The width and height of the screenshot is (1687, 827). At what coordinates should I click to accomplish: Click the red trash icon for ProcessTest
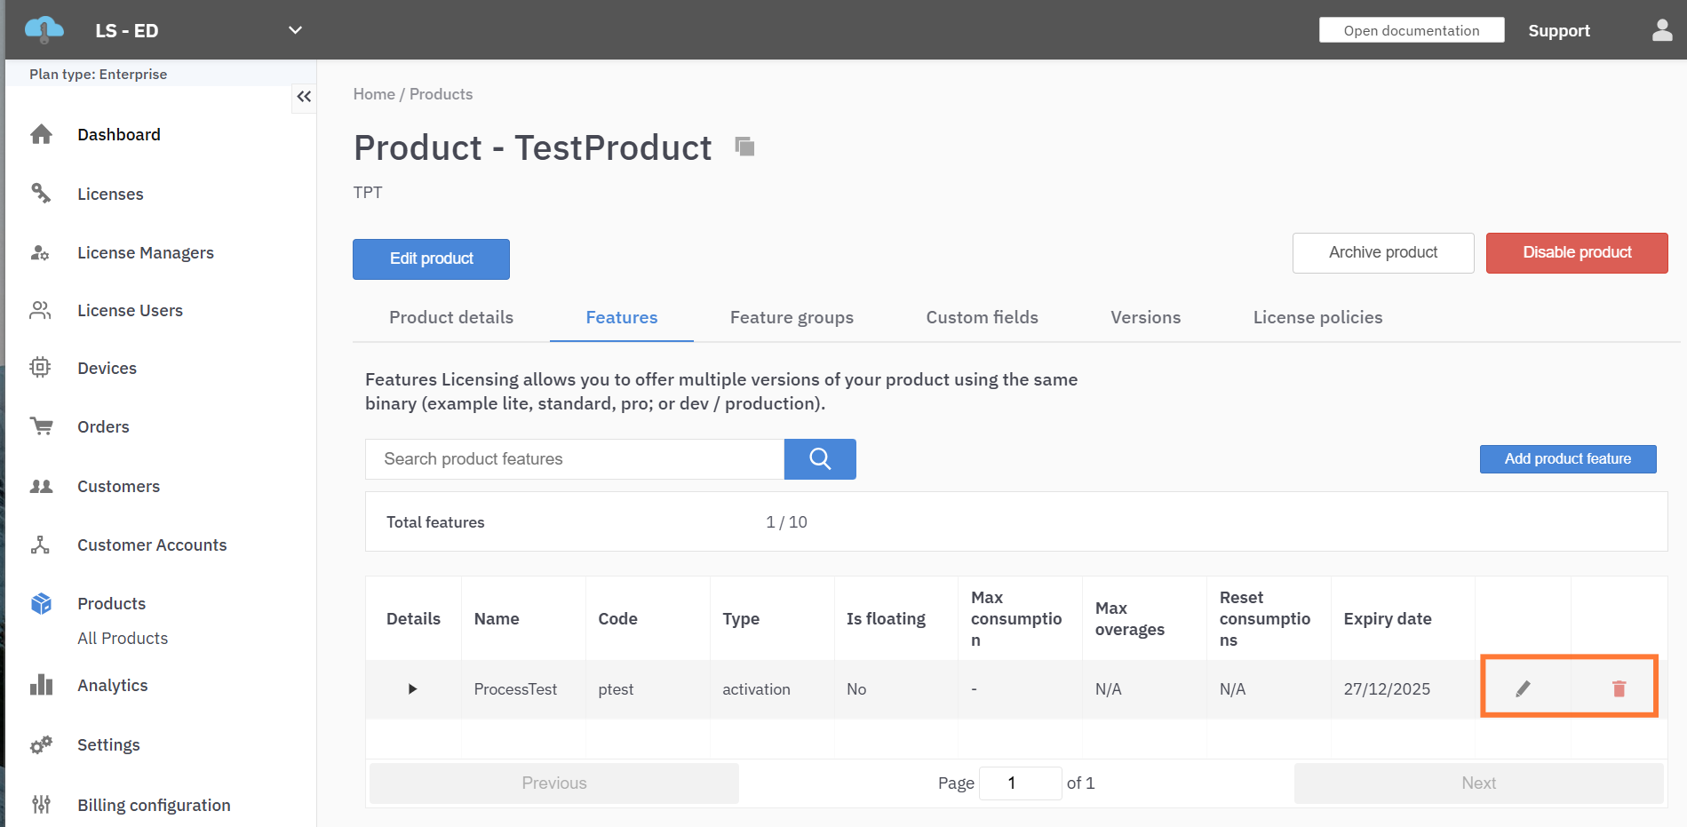click(1619, 688)
